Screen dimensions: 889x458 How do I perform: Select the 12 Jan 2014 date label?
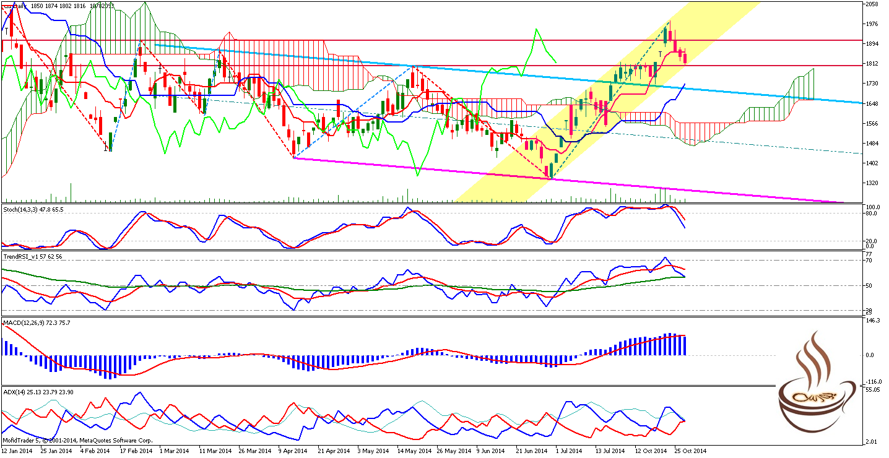pos(16,451)
